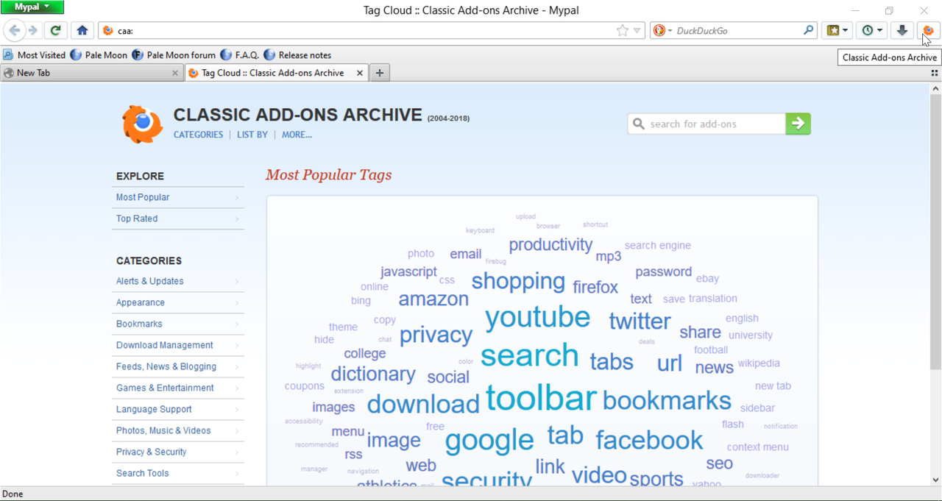Click the DuckDuckGo search engine icon
Screen dimensions: 942x501
tap(659, 31)
